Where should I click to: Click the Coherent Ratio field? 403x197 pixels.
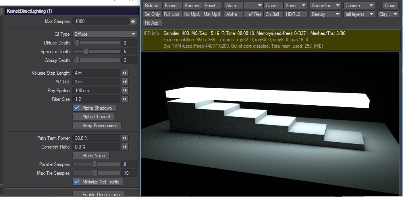(x=96, y=147)
